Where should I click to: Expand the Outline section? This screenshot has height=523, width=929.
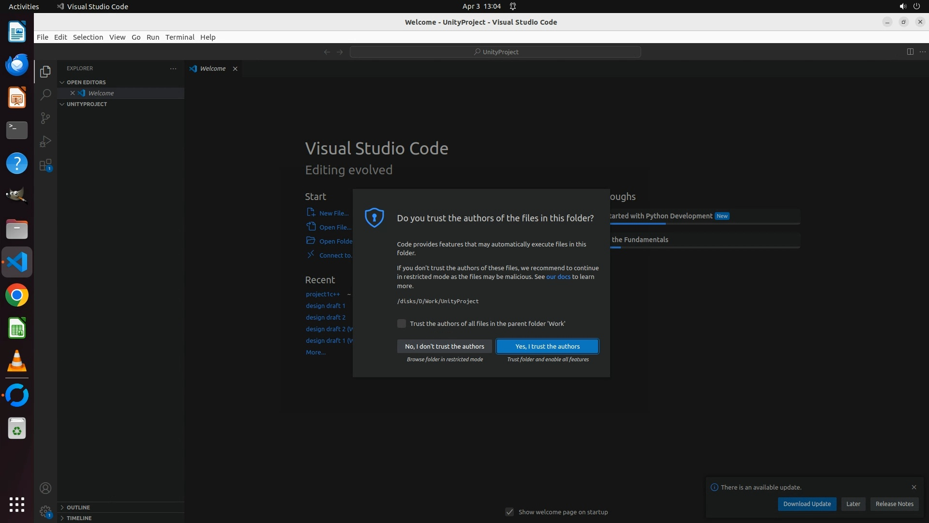click(78, 507)
